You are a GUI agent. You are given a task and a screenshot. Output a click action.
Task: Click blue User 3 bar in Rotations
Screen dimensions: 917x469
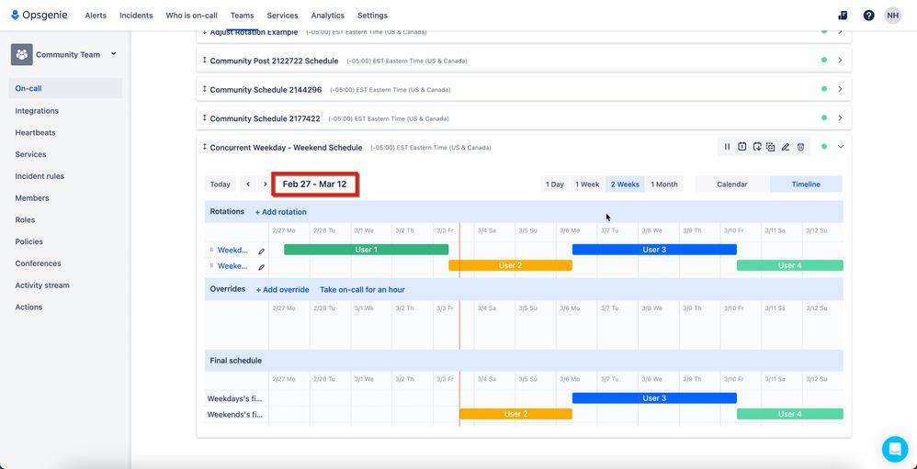(654, 250)
